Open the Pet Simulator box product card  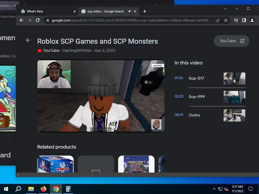pyautogui.click(x=55, y=164)
